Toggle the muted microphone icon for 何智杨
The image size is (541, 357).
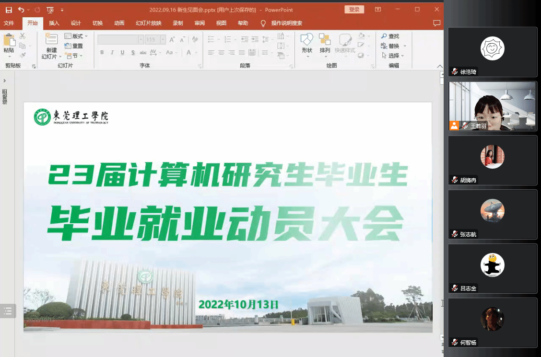pos(454,343)
